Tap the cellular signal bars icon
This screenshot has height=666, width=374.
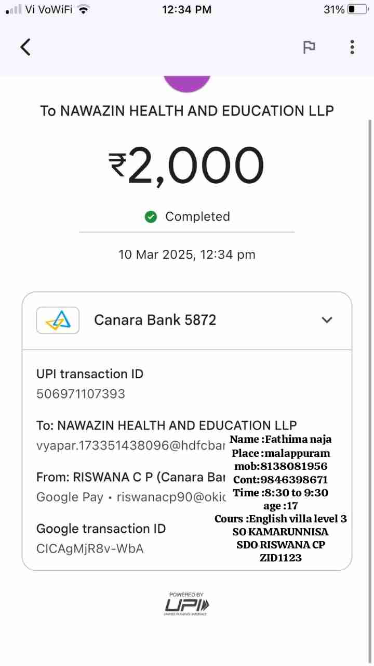coord(14,9)
